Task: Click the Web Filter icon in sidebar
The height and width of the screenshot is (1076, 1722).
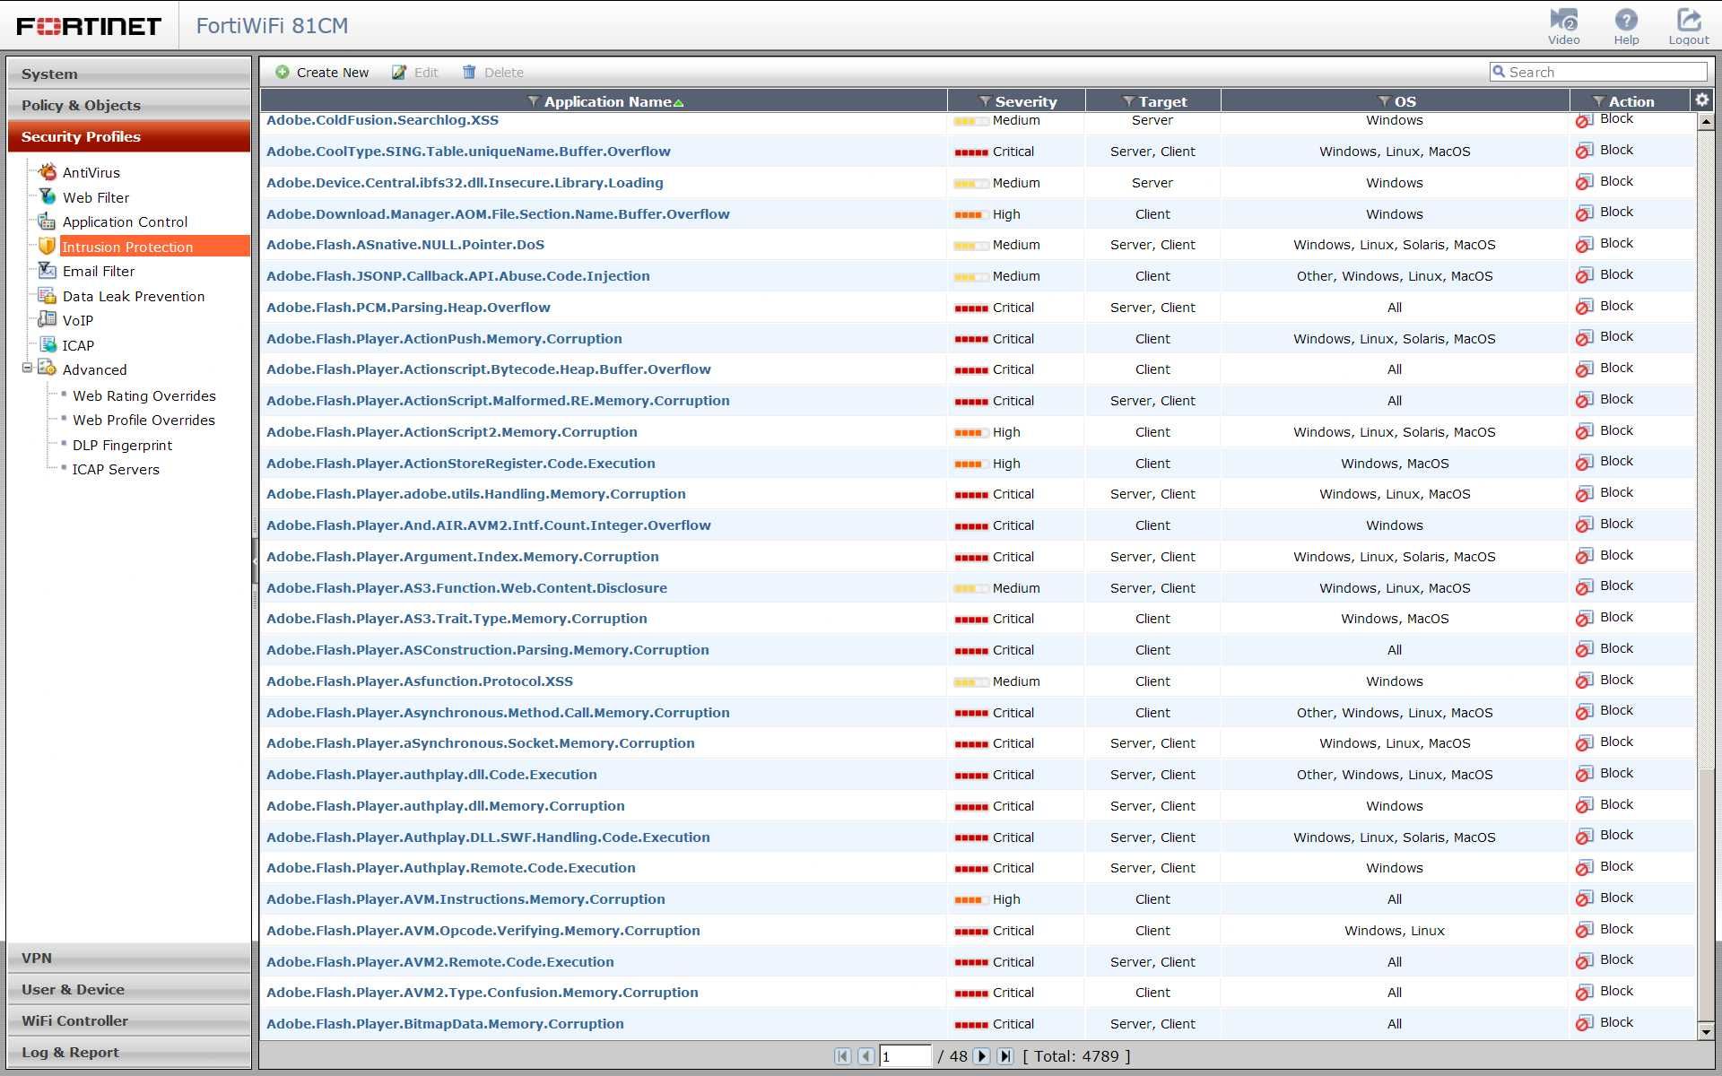Action: pyautogui.click(x=48, y=196)
